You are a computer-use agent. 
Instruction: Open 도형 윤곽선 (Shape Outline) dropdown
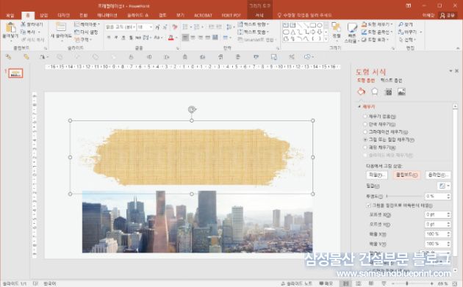377,32
